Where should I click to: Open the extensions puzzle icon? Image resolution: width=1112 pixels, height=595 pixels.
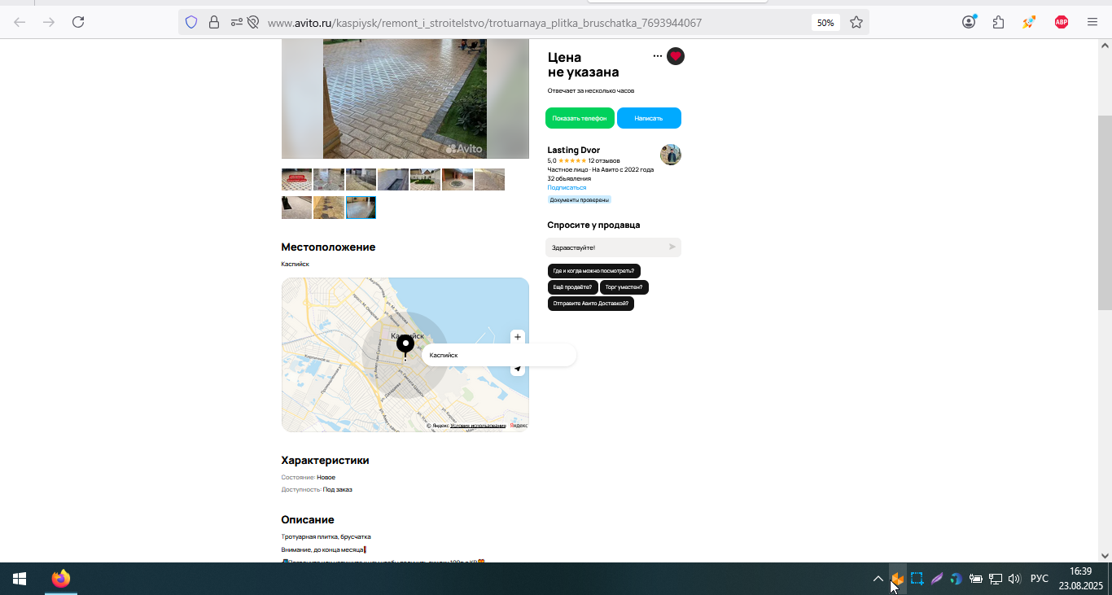998,22
